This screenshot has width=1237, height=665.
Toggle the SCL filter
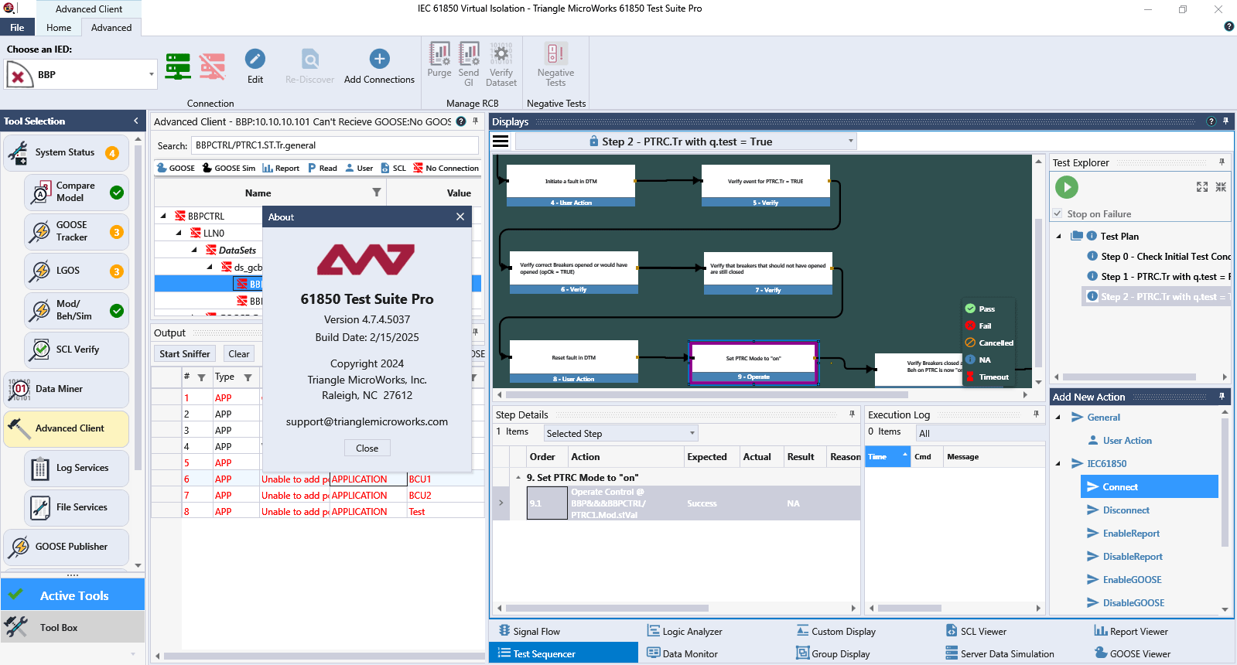(x=393, y=168)
